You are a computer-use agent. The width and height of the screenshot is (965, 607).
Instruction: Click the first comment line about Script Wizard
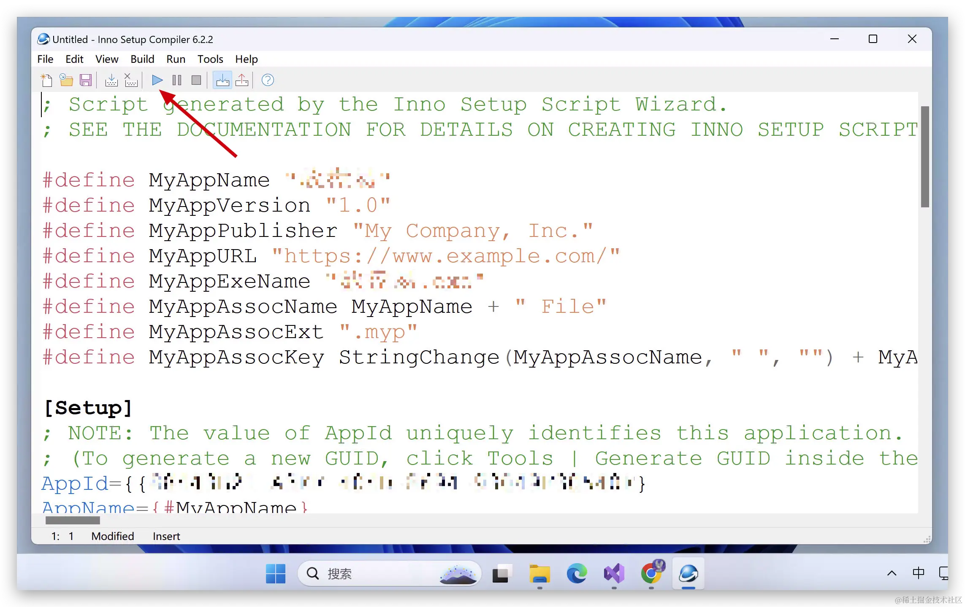click(385, 105)
